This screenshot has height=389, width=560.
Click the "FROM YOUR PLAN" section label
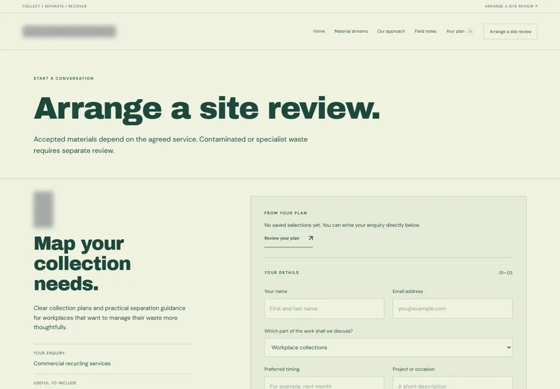(286, 213)
